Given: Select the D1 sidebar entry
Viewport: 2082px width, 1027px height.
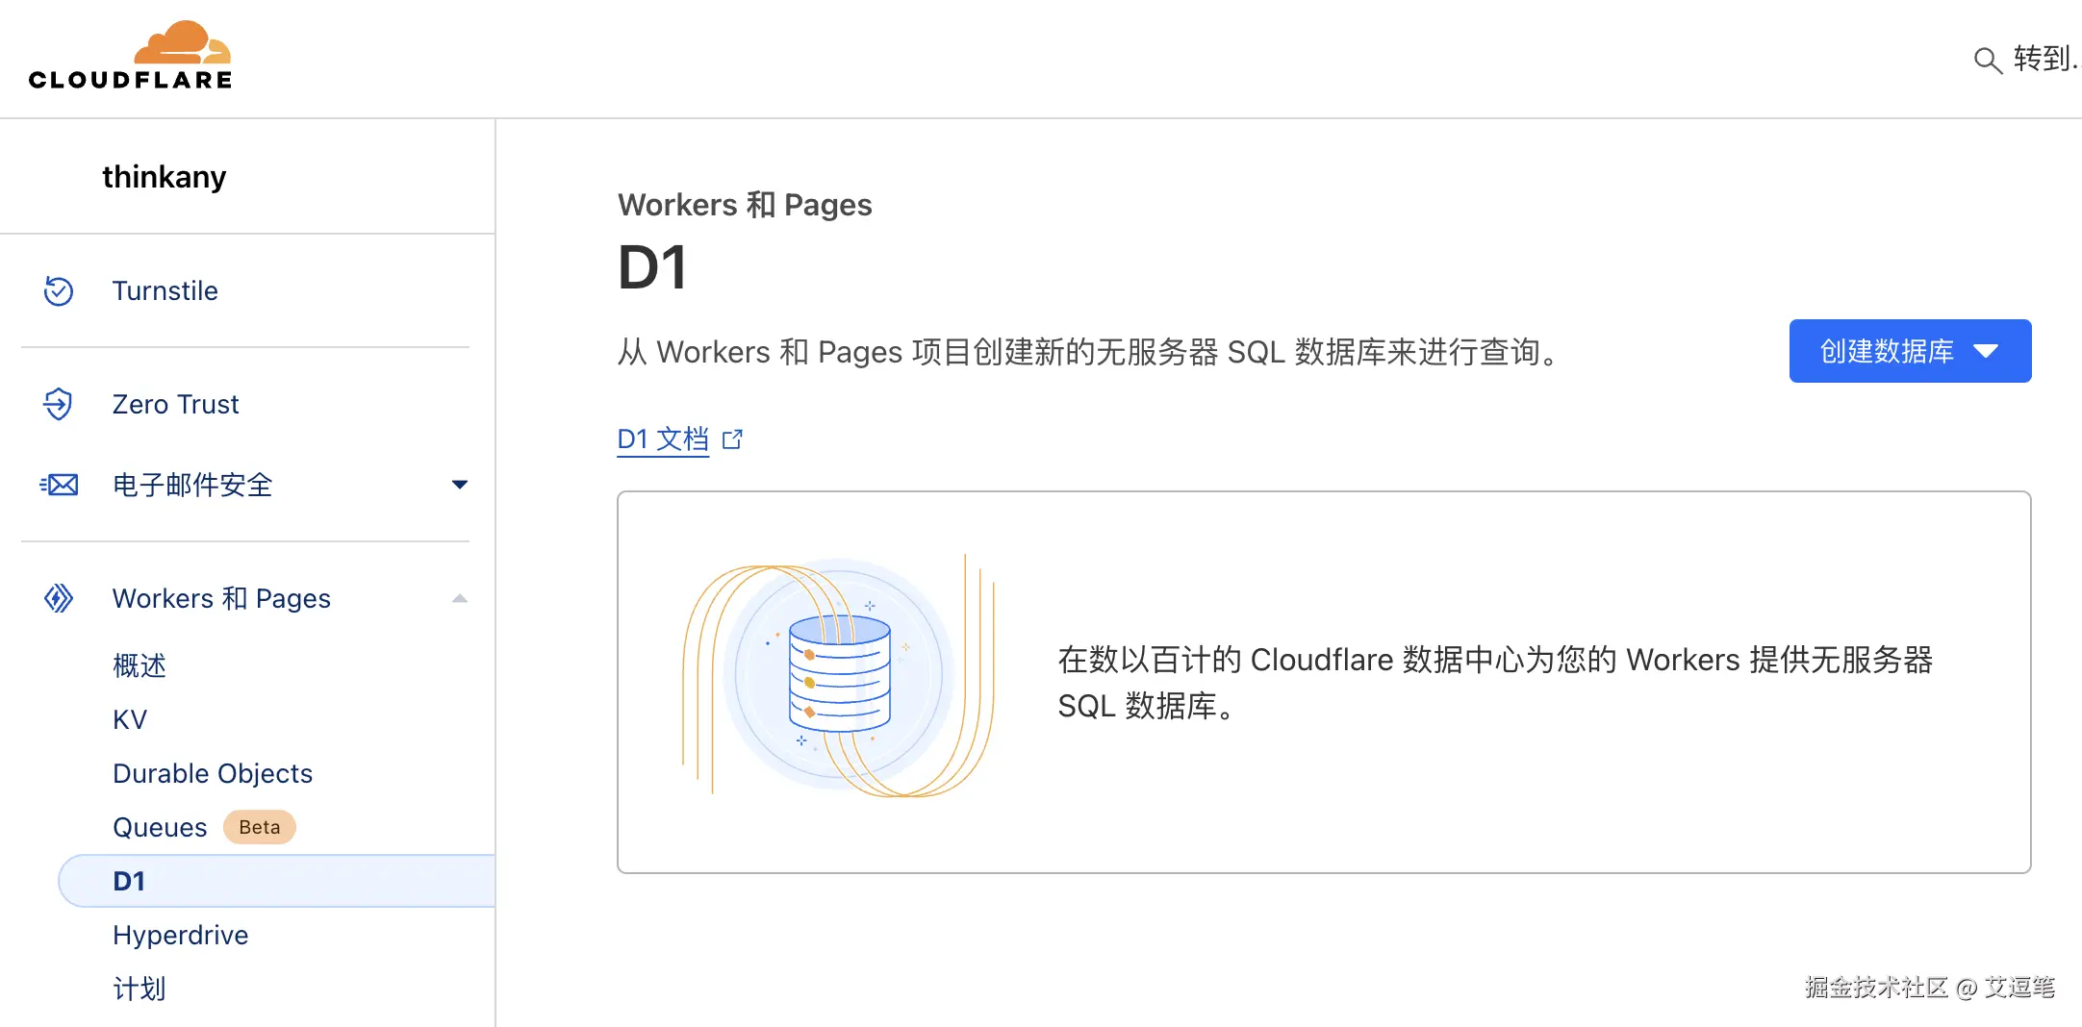Looking at the screenshot, I should click(x=277, y=881).
